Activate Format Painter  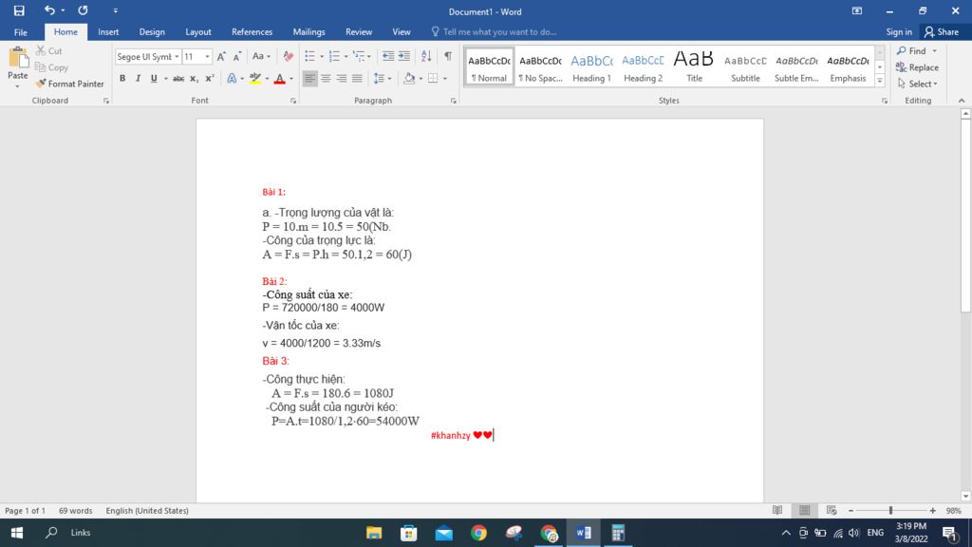[x=69, y=84]
